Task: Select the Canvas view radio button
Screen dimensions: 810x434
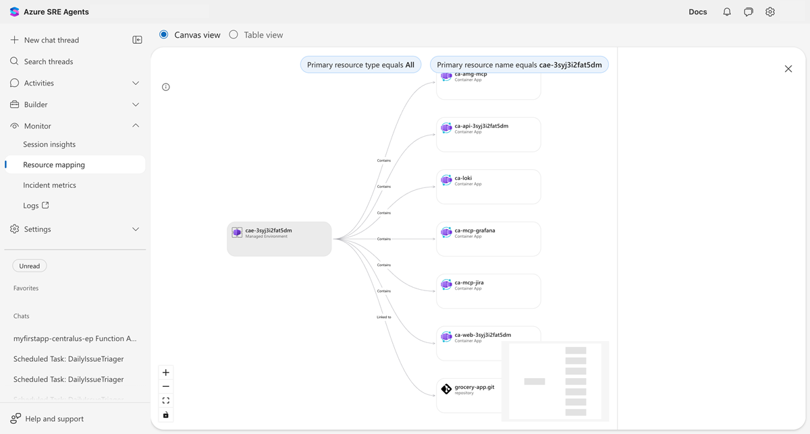Action: pyautogui.click(x=163, y=34)
